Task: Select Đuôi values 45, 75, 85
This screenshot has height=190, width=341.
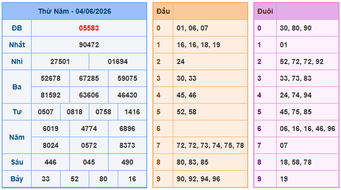Action: 296,112
